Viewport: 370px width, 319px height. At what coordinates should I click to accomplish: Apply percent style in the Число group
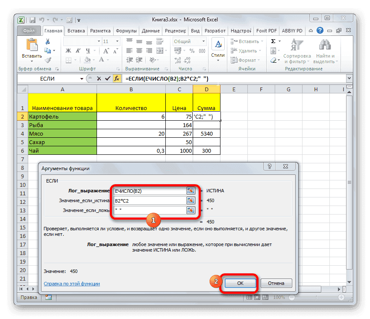[x=191, y=50]
